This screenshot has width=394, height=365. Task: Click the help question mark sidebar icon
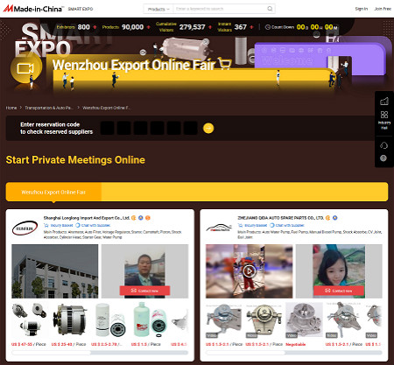[x=383, y=158]
